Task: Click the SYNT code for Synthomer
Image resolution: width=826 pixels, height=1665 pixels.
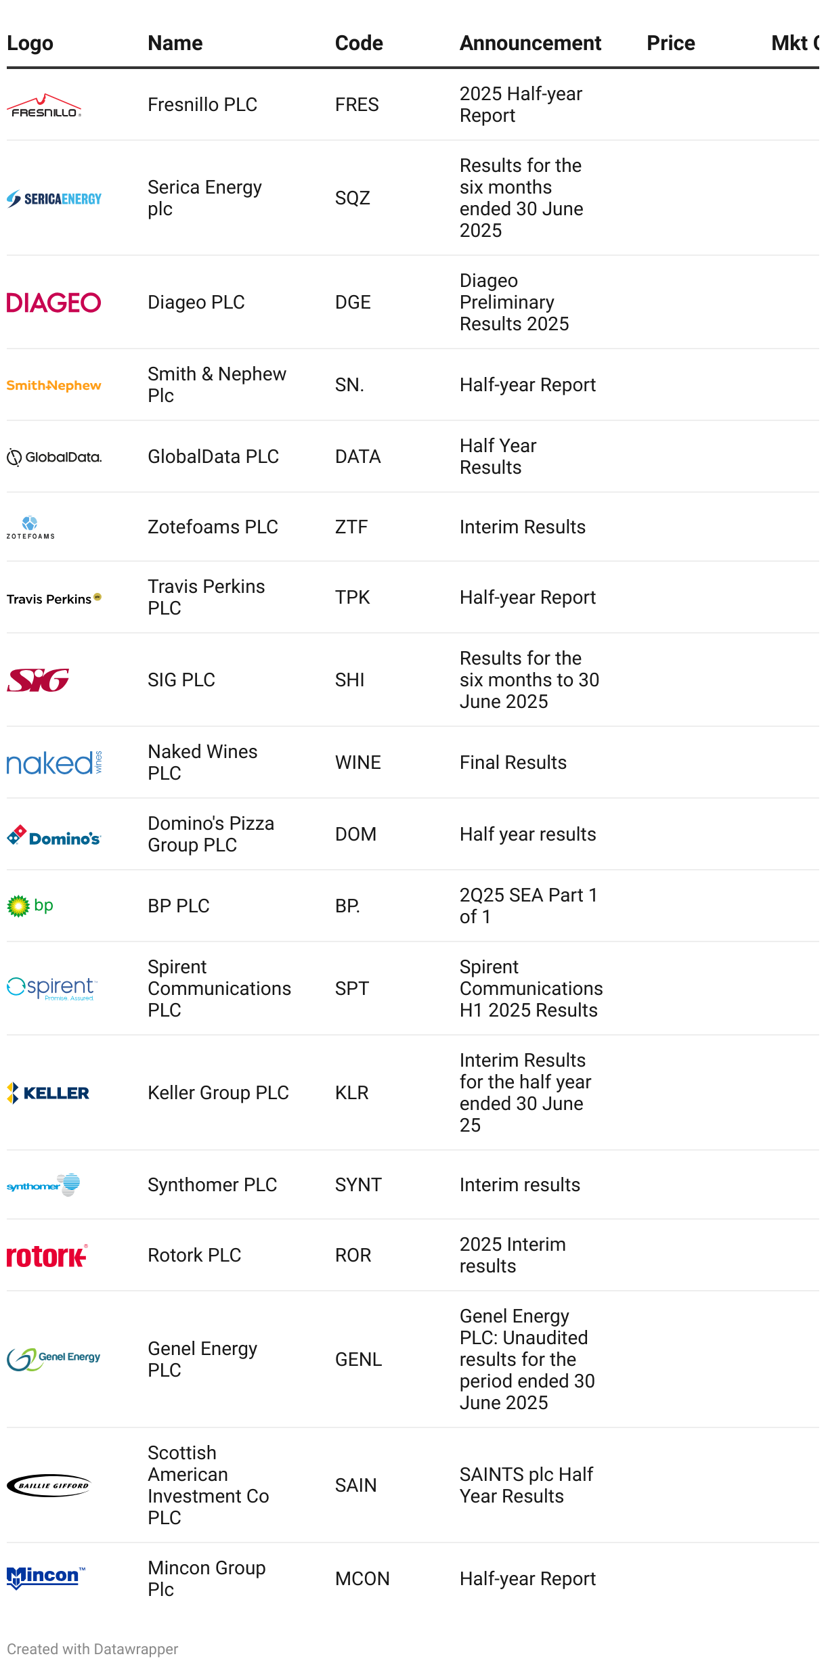Action: (x=358, y=1185)
